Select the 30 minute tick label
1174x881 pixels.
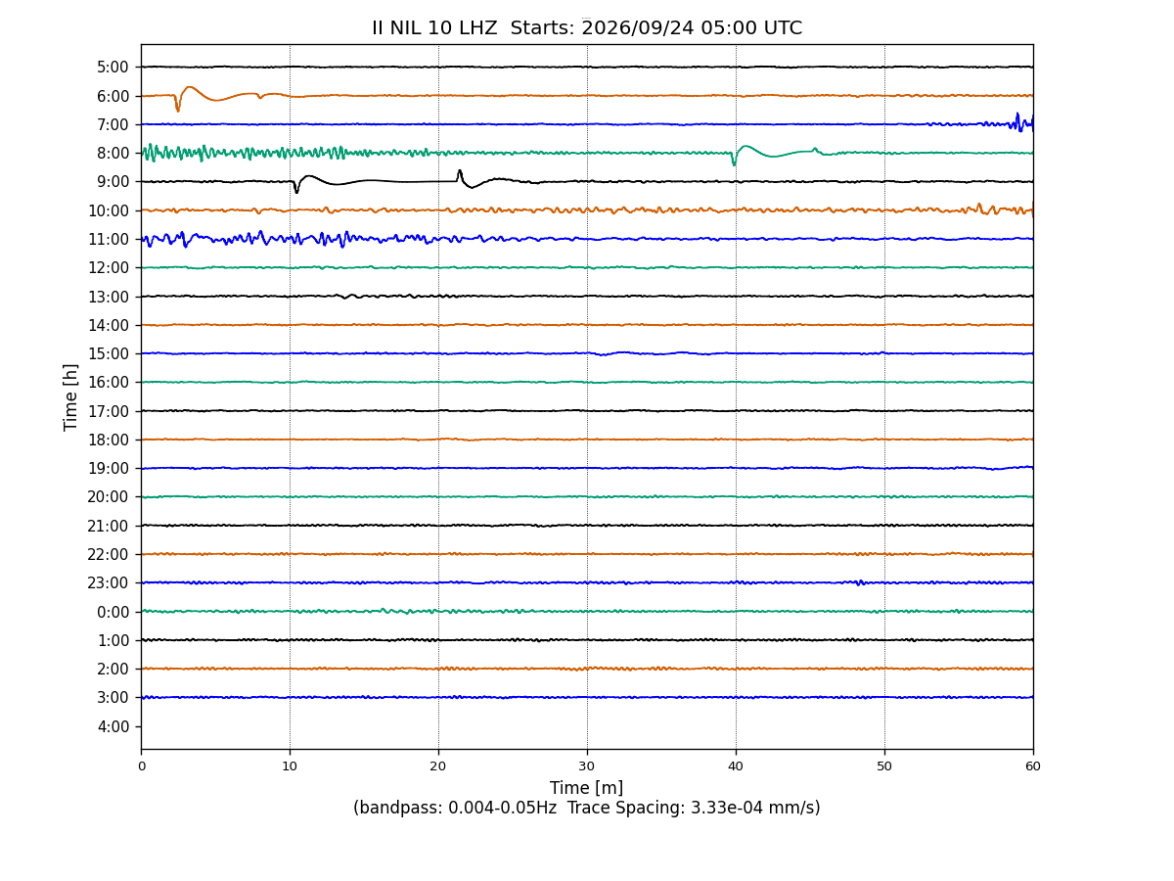587,766
